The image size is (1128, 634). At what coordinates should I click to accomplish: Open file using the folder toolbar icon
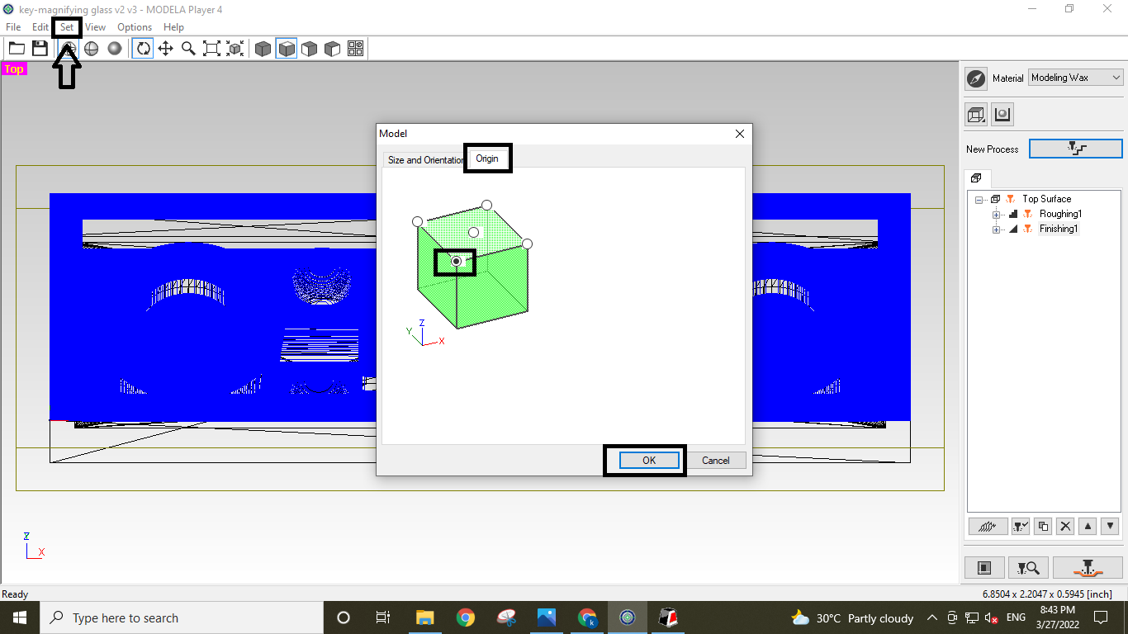[17, 49]
